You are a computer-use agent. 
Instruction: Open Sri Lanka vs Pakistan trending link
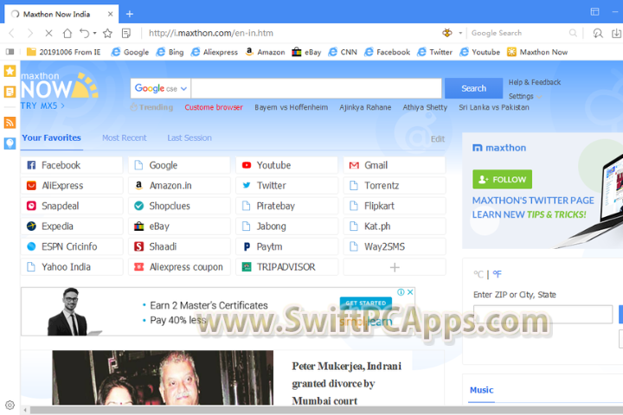[494, 107]
